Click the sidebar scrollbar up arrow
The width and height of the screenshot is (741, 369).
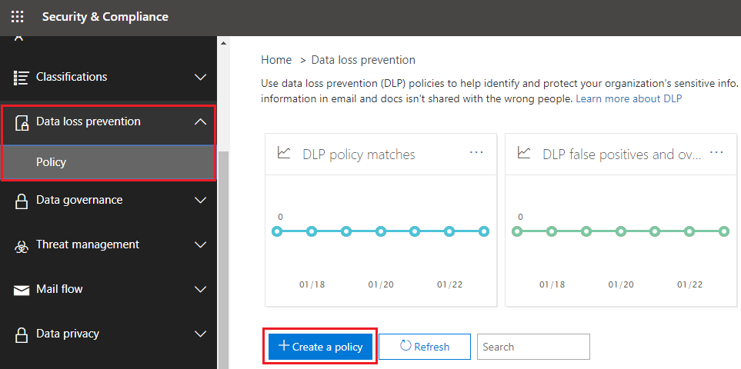[223, 43]
